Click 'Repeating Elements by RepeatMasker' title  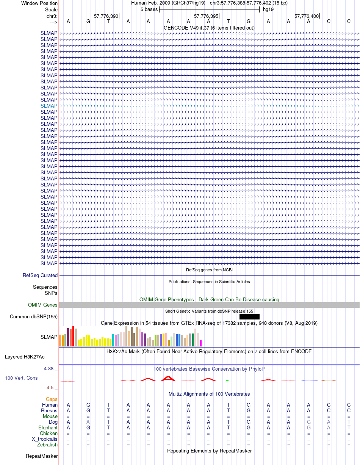click(209, 451)
